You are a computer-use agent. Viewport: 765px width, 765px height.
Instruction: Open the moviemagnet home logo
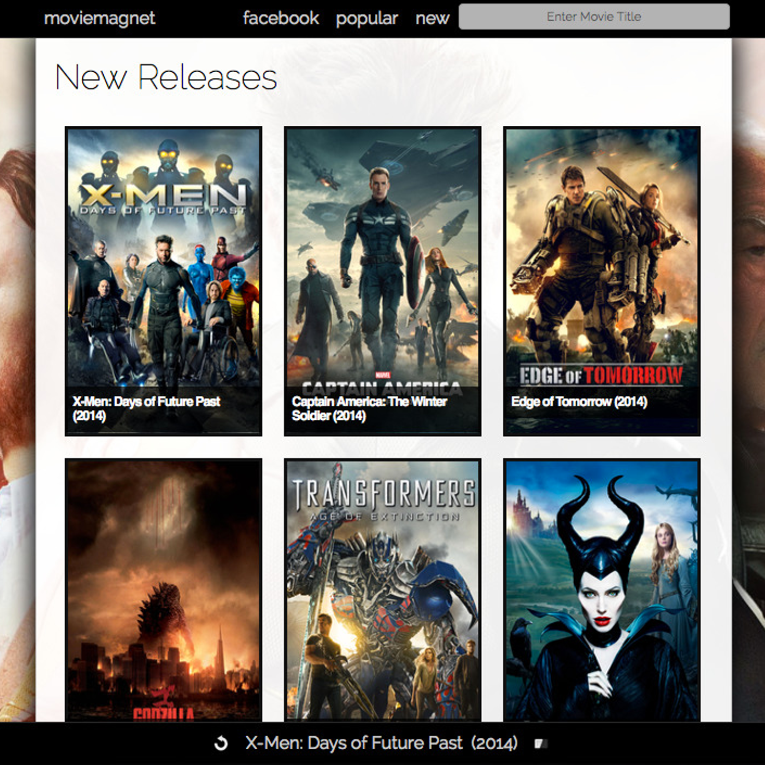click(x=99, y=18)
